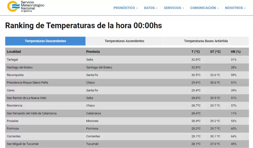Click Tucumán humidity 45%
This screenshot has width=253, height=148.
coord(234,144)
